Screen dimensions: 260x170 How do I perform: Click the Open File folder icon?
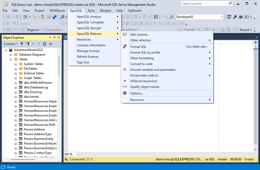[x=43, y=17]
